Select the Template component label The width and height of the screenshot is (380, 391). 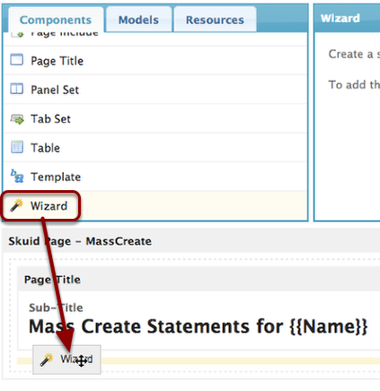[x=56, y=177]
